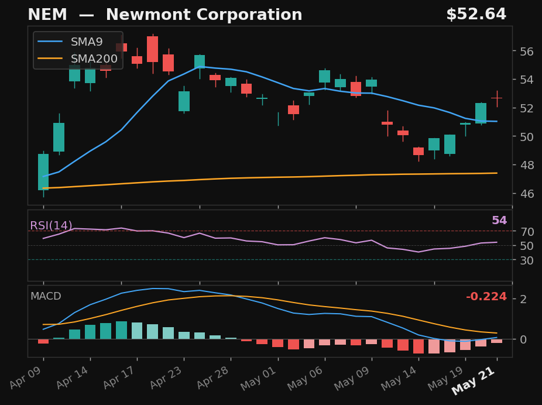Click the RSI(14) panel label

point(51,226)
